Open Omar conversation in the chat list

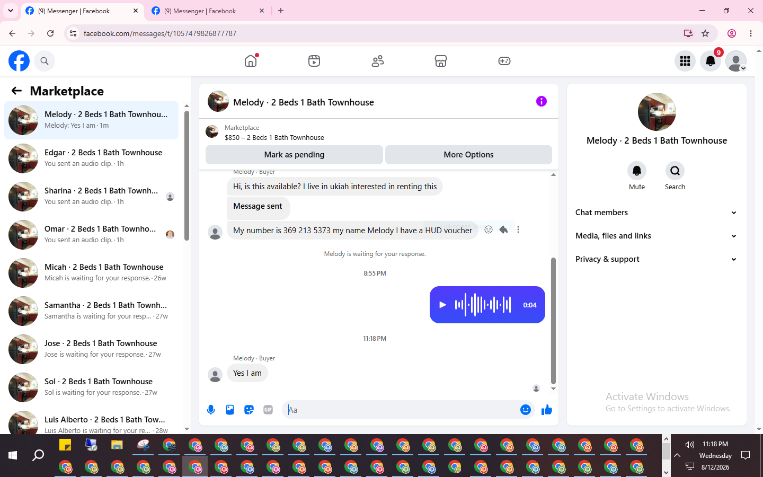pyautogui.click(x=91, y=235)
